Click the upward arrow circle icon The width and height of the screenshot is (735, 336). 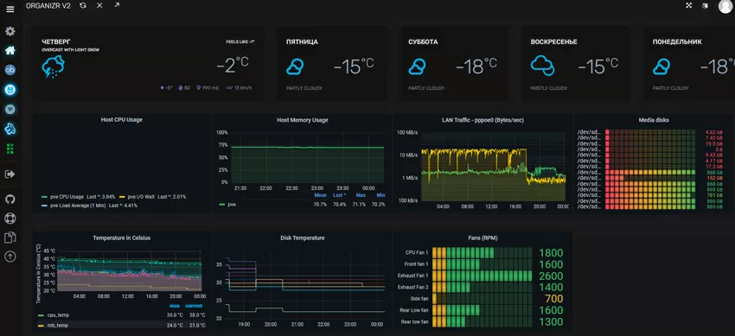[10, 257]
